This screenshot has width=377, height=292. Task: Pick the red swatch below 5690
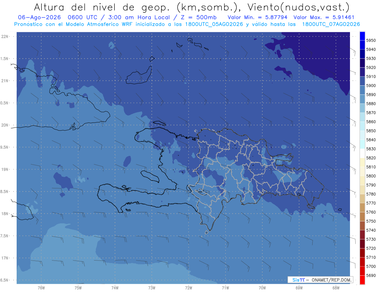click(362, 280)
